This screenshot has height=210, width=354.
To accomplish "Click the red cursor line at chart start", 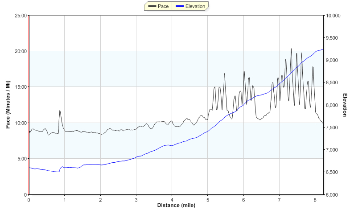I will point(29,105).
